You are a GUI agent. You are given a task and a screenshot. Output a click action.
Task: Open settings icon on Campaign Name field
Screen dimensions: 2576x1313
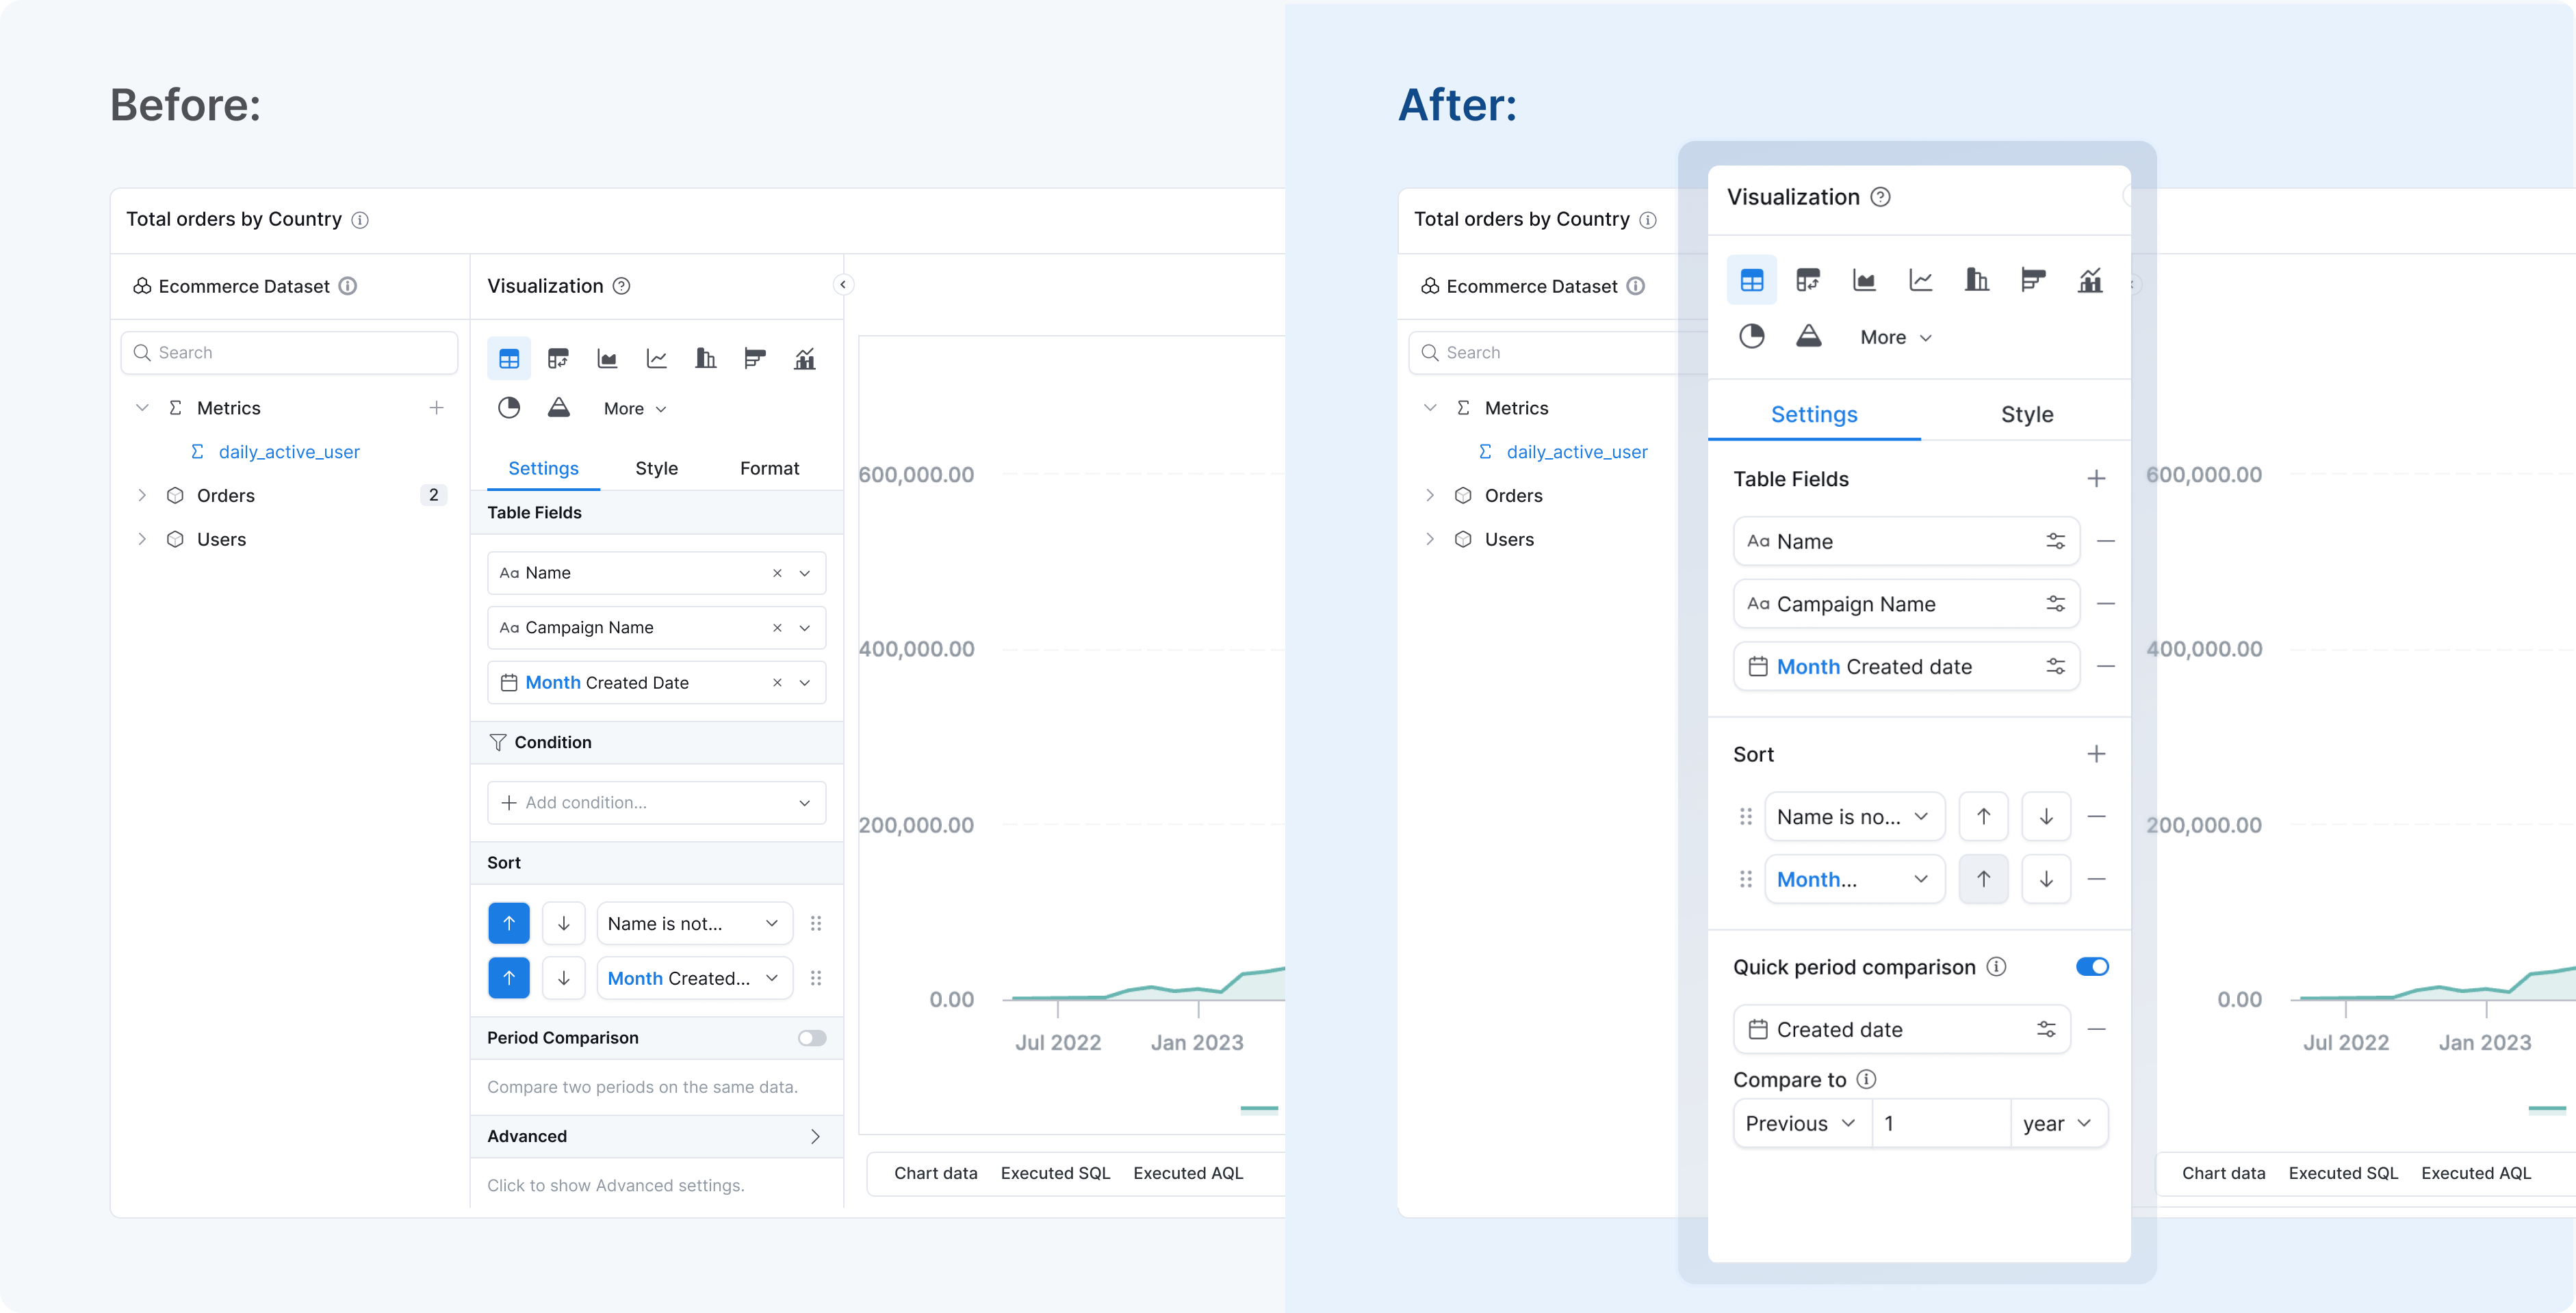(x=2055, y=604)
